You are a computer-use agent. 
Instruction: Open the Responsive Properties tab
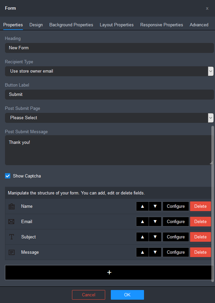click(x=162, y=25)
